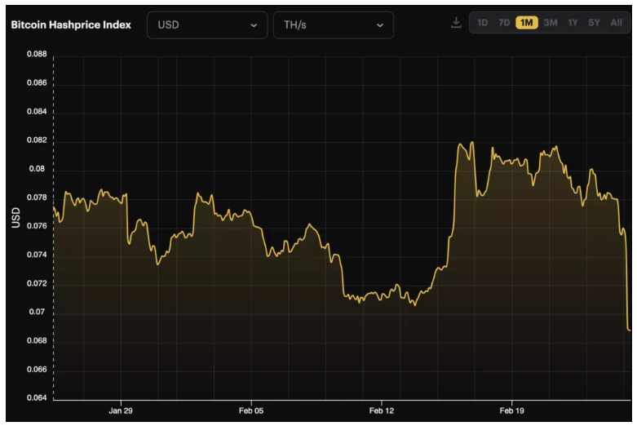
Task: Select the highlighted 1M range toggle
Action: pyautogui.click(x=527, y=23)
